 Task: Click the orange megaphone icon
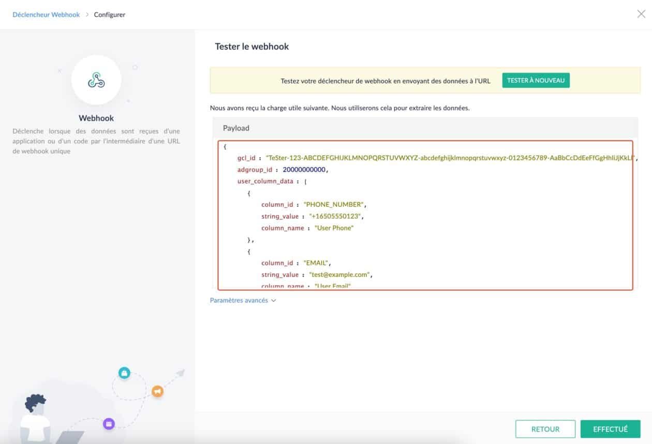[157, 391]
